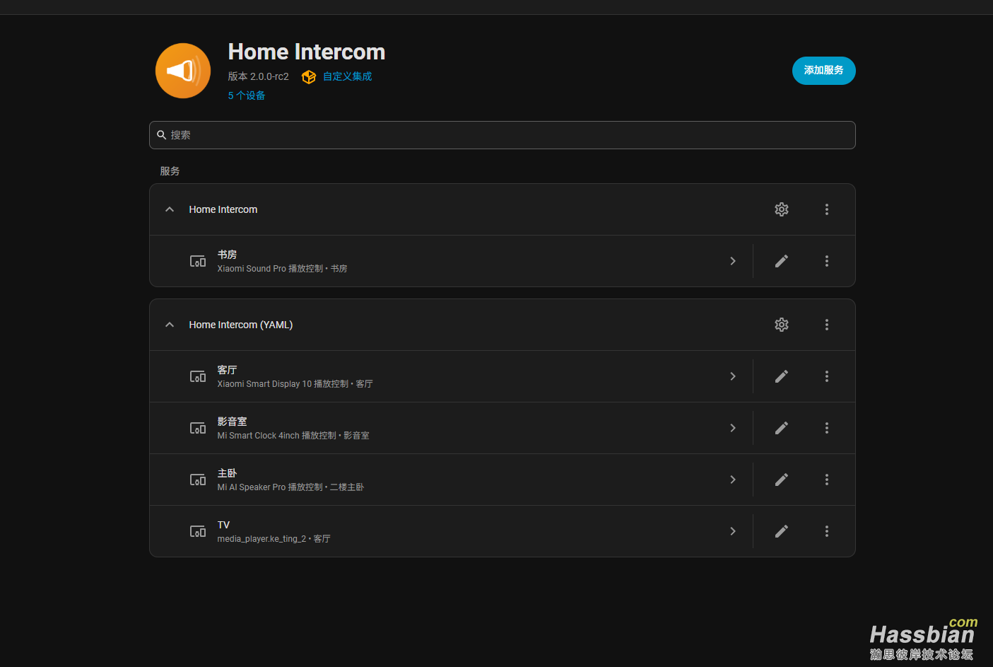Open 主卧 device details chevron
The height and width of the screenshot is (667, 993).
[x=733, y=480]
